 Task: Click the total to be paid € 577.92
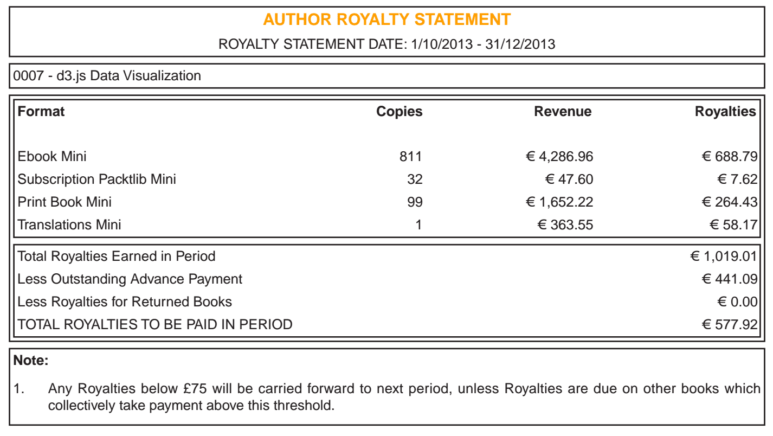(x=729, y=325)
